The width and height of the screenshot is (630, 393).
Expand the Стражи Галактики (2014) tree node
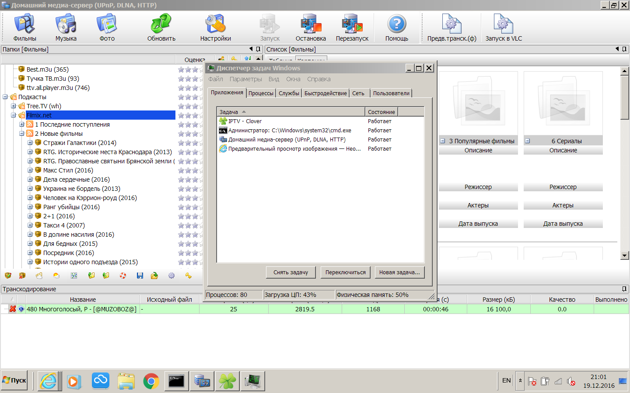point(30,143)
